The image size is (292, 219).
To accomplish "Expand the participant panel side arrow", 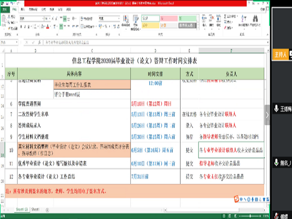I will click(x=267, y=115).
